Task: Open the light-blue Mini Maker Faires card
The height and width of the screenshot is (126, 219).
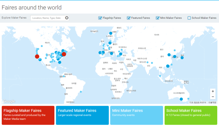Action: (x=137, y=115)
